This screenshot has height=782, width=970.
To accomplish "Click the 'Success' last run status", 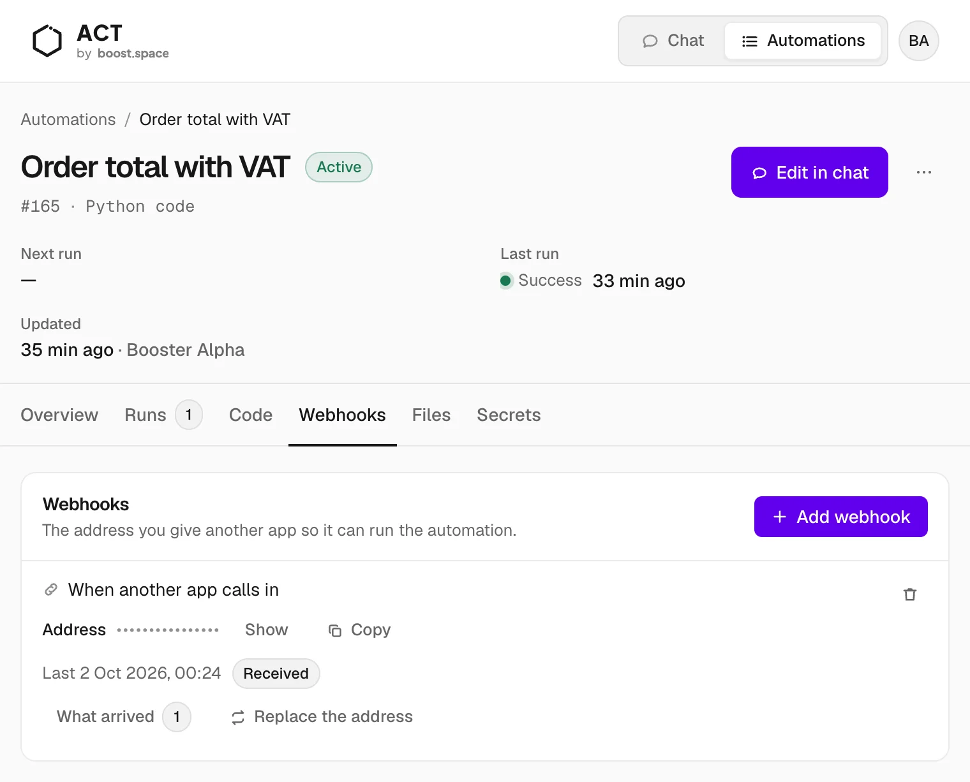I will [541, 281].
